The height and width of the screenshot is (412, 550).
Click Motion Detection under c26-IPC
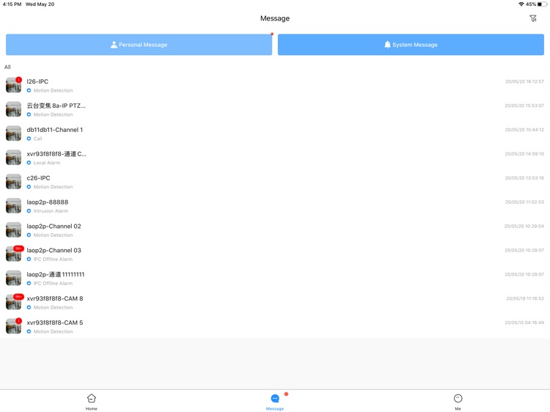tap(53, 187)
